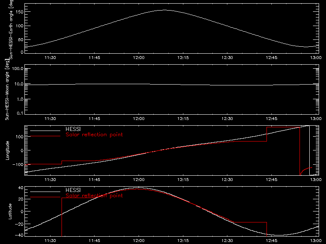
Task: Click the 1.0 tick label on Moon angle plot
Action: (x=20, y=99)
